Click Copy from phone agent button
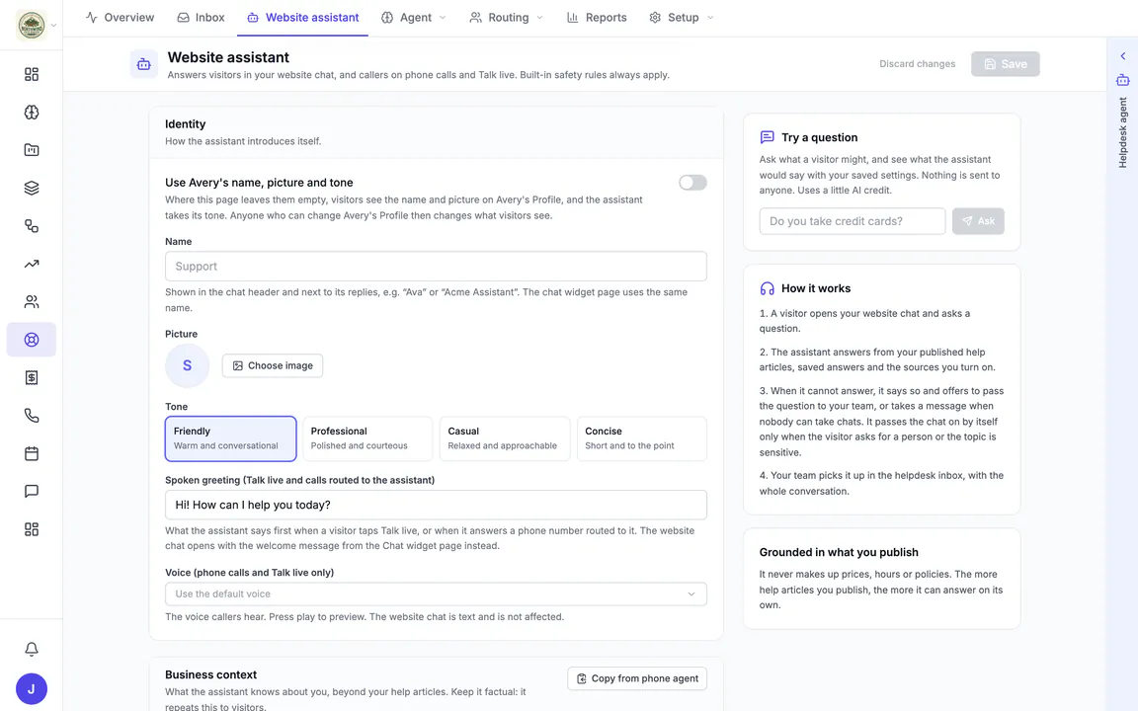The height and width of the screenshot is (711, 1138). point(636,678)
